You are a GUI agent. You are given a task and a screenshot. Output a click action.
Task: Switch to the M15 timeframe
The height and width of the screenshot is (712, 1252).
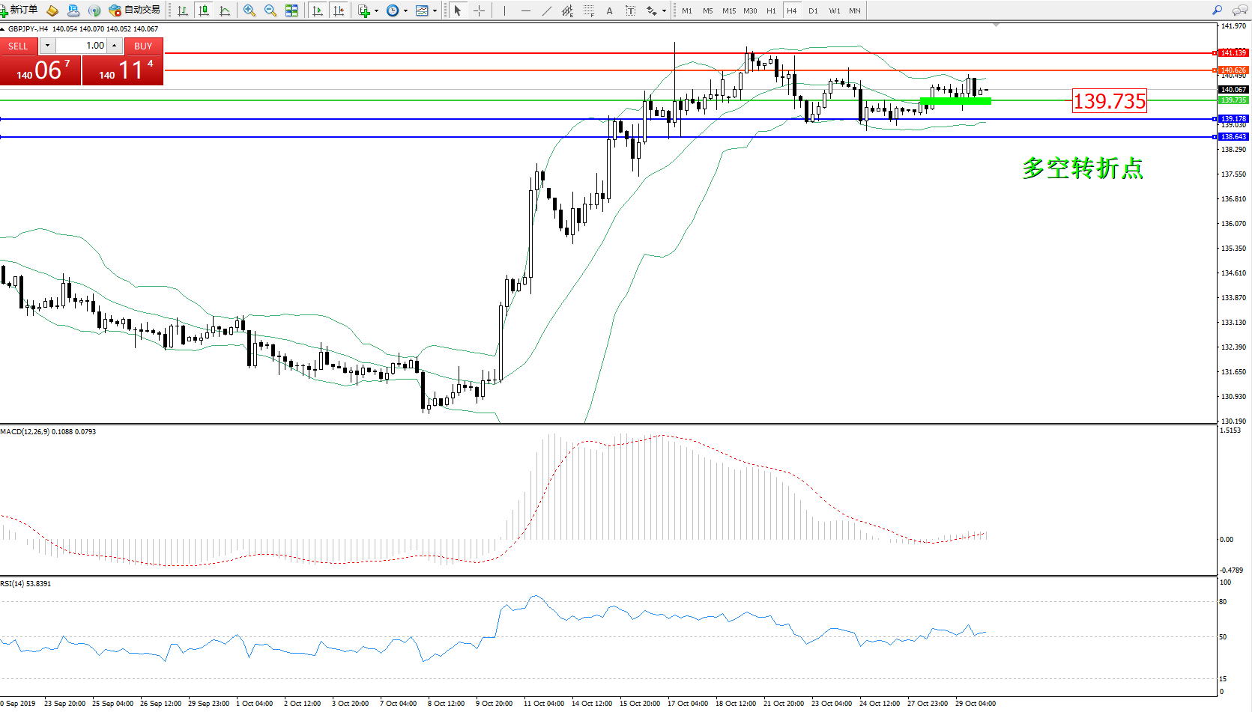tap(728, 10)
